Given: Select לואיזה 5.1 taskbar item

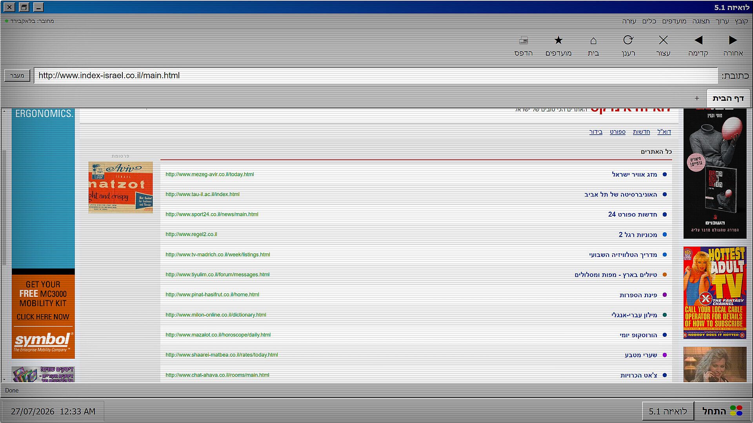Looking at the screenshot, I should pyautogui.click(x=668, y=411).
